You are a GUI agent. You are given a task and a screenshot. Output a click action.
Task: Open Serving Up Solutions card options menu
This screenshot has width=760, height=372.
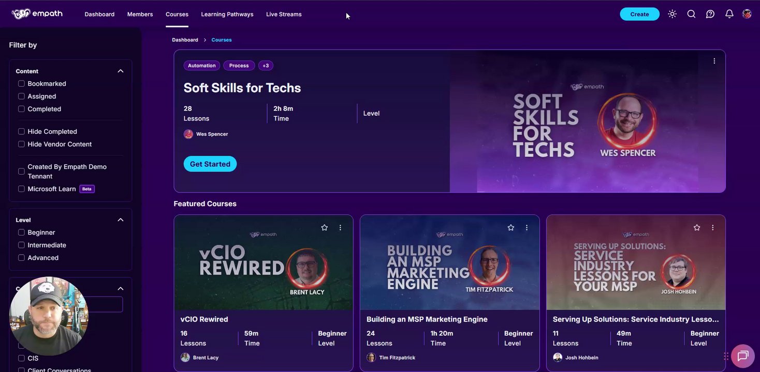713,227
